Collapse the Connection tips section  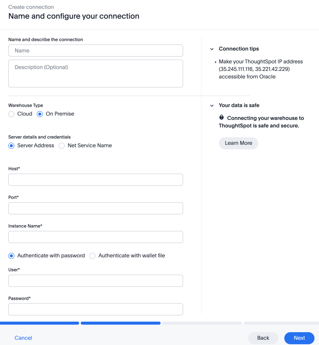coord(212,49)
